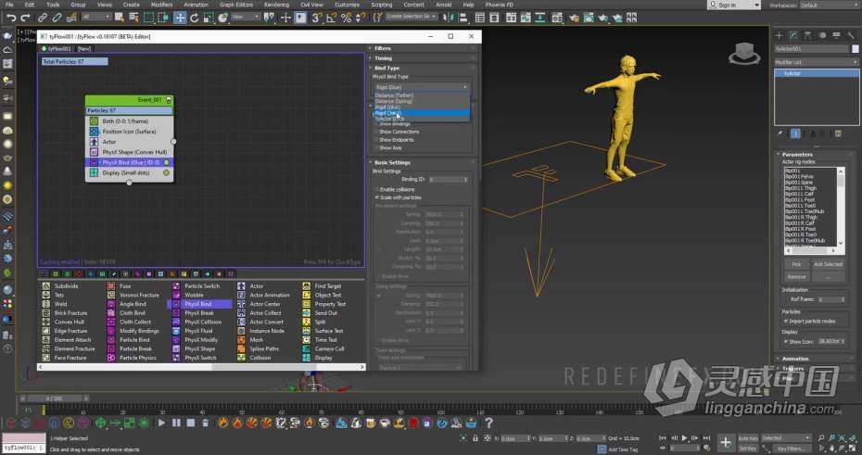Open the Graph Editors menu
This screenshot has width=862, height=455.
point(236,5)
